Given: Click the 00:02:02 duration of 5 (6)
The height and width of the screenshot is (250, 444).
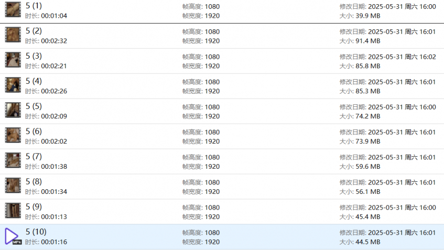Looking at the screenshot, I should pos(54,142).
